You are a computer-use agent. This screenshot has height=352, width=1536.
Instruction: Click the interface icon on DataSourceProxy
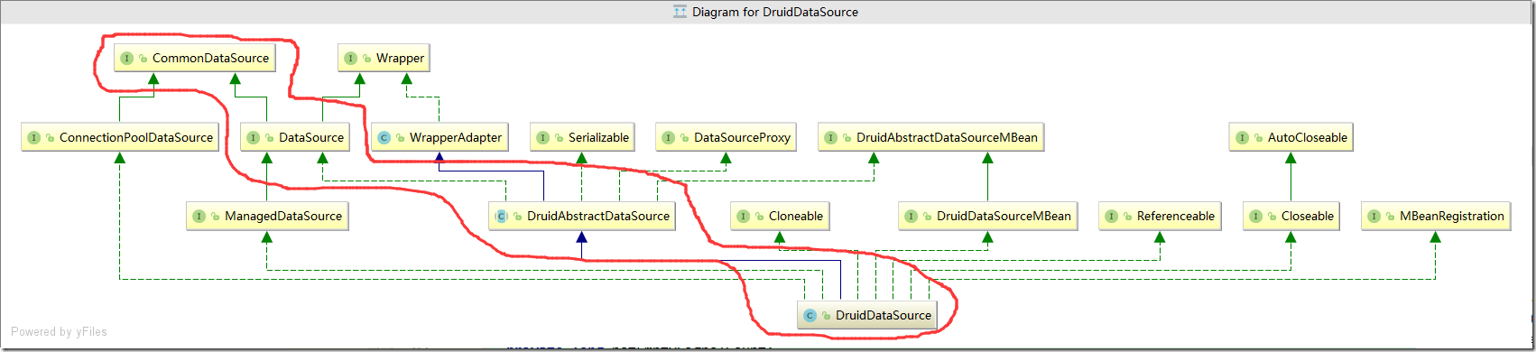(668, 138)
